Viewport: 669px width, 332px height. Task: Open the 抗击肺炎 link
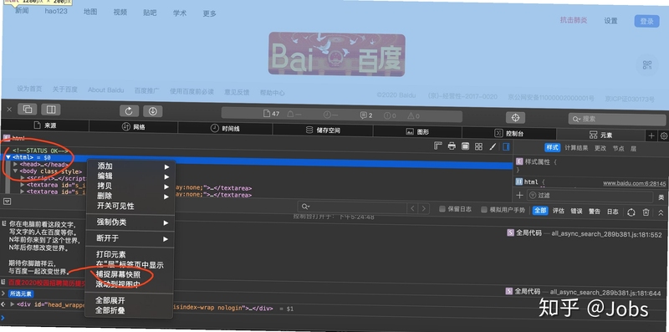[x=574, y=20]
